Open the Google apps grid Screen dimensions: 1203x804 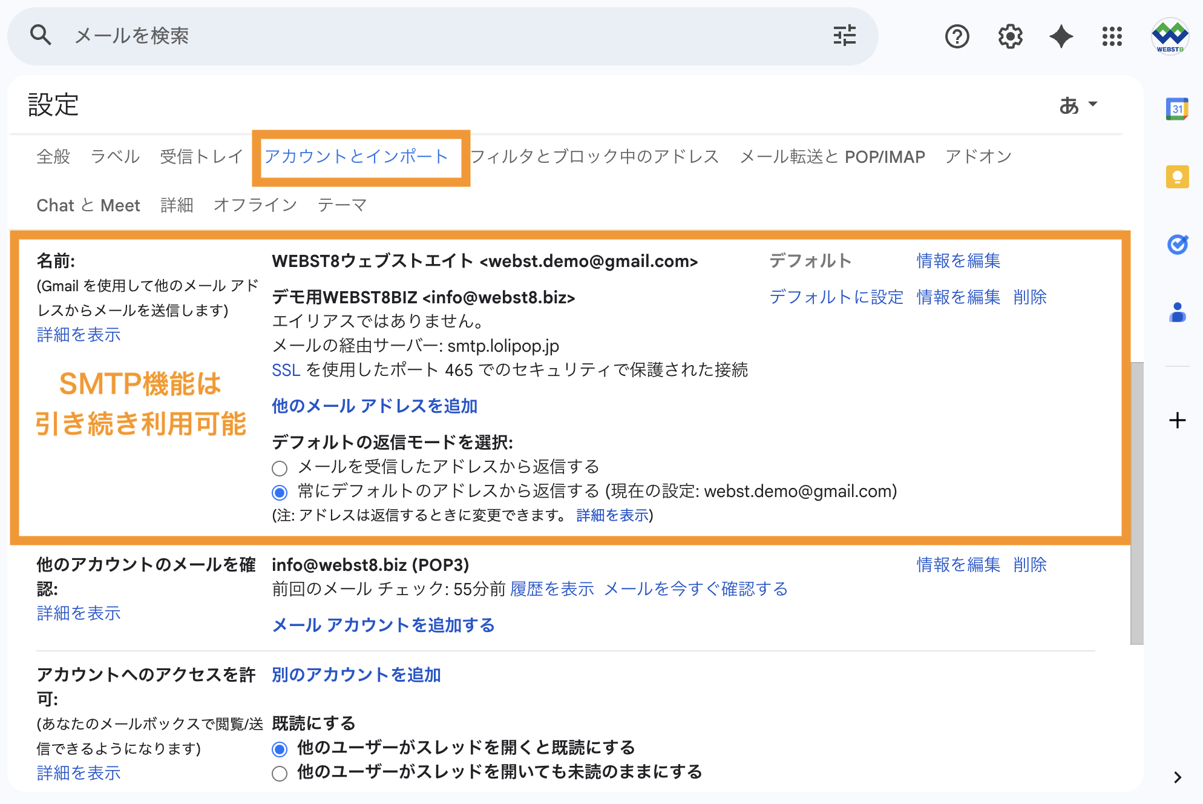point(1112,36)
